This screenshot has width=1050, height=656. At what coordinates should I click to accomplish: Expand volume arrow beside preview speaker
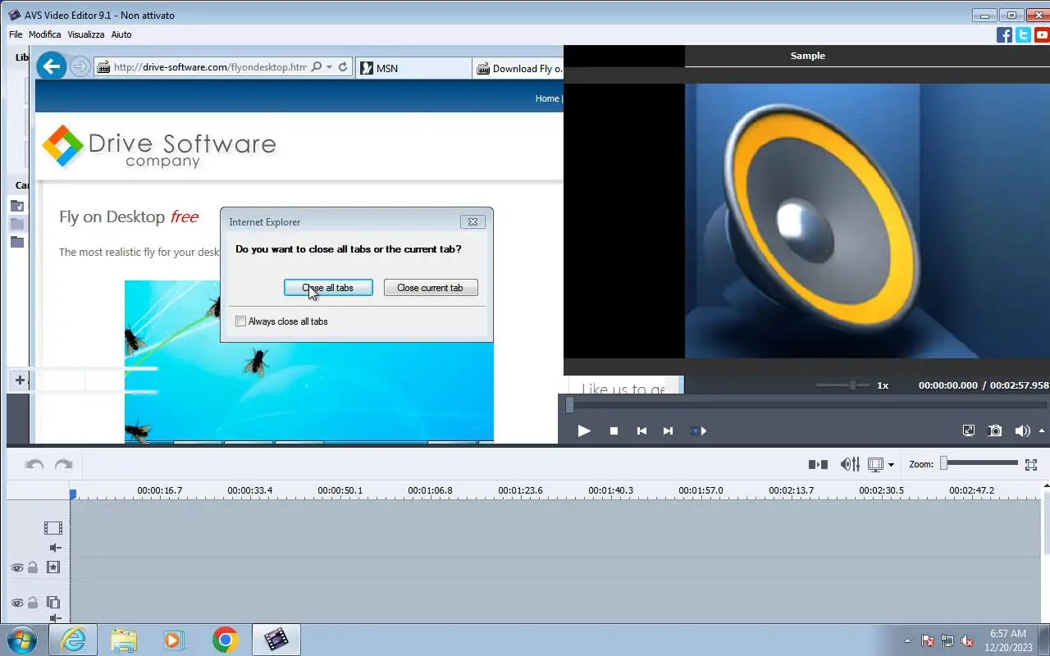tap(1043, 430)
